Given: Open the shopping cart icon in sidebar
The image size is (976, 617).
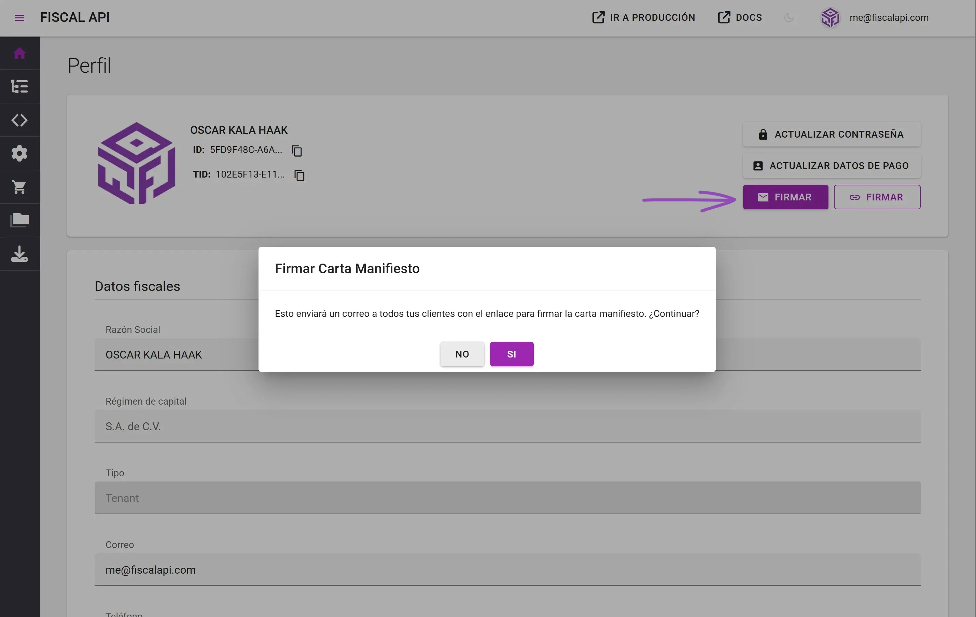Looking at the screenshot, I should (x=19, y=187).
